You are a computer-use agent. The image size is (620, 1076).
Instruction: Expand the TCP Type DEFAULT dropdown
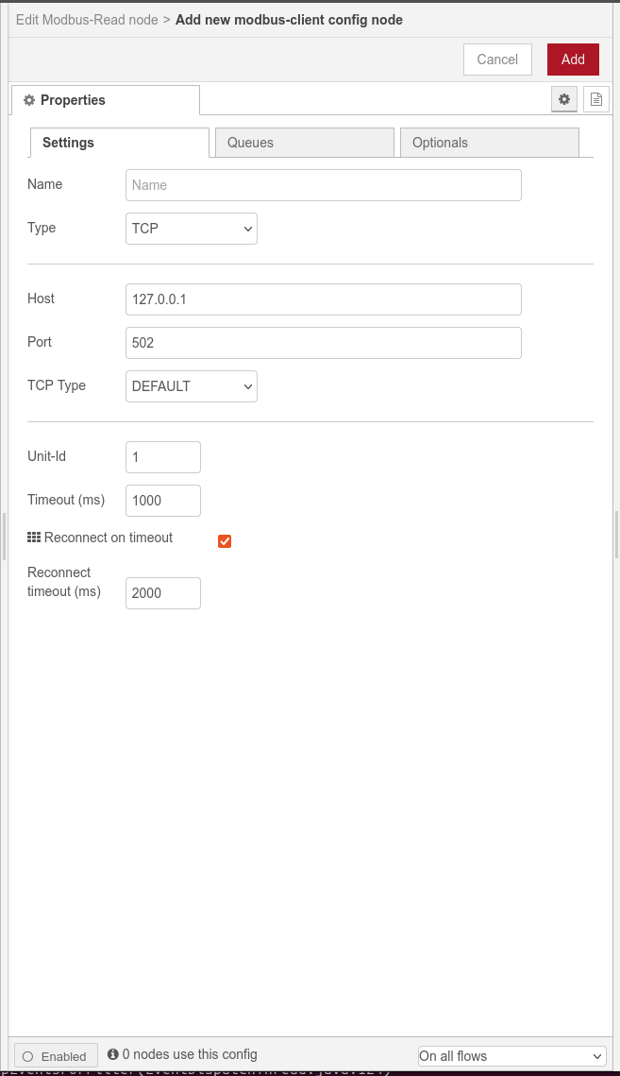click(x=191, y=386)
